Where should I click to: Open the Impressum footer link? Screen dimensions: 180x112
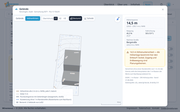click(132, 108)
